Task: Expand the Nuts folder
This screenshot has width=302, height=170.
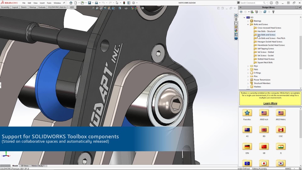Action: (248, 70)
